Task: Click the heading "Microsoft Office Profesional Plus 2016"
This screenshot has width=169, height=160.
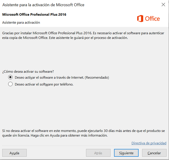Action: click(x=34, y=14)
